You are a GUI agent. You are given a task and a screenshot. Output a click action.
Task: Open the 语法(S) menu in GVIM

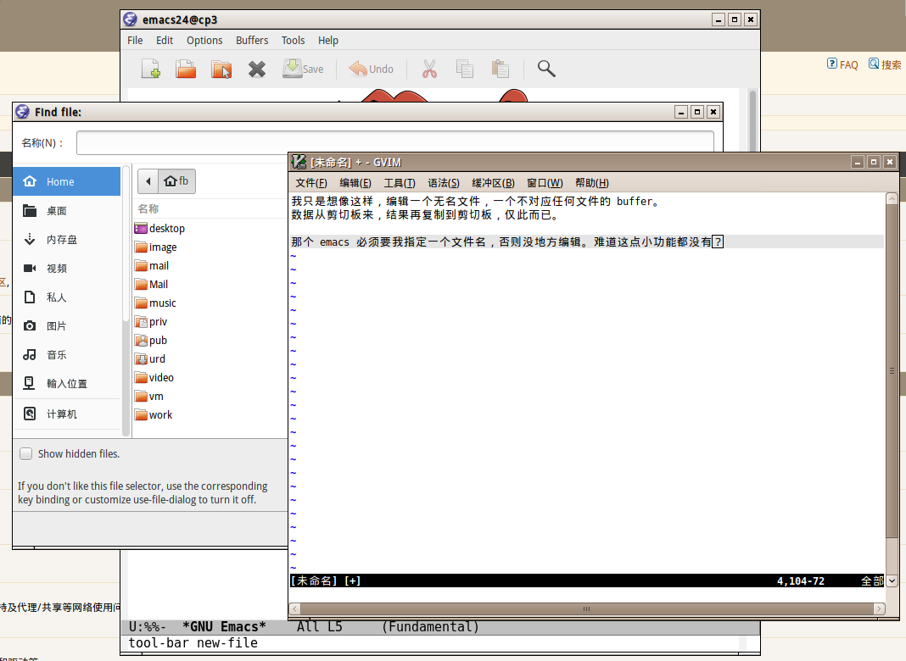point(444,183)
